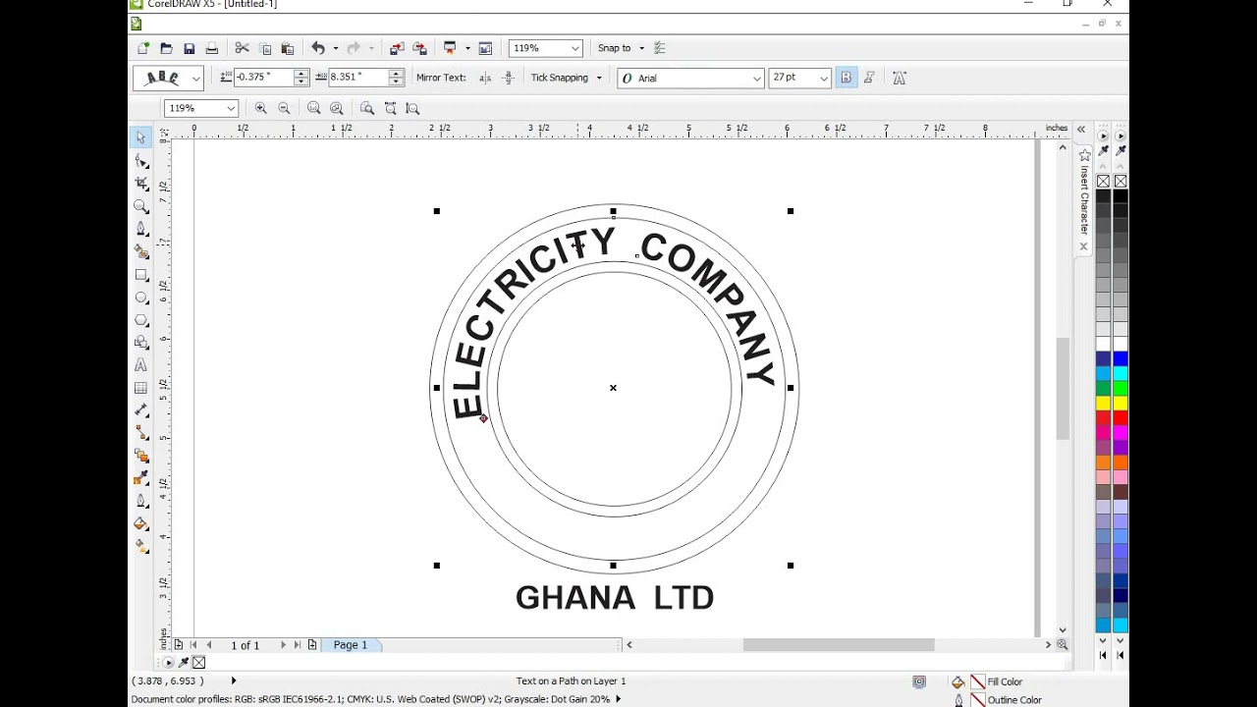Select the Pick tool in toolbox

coord(141,137)
